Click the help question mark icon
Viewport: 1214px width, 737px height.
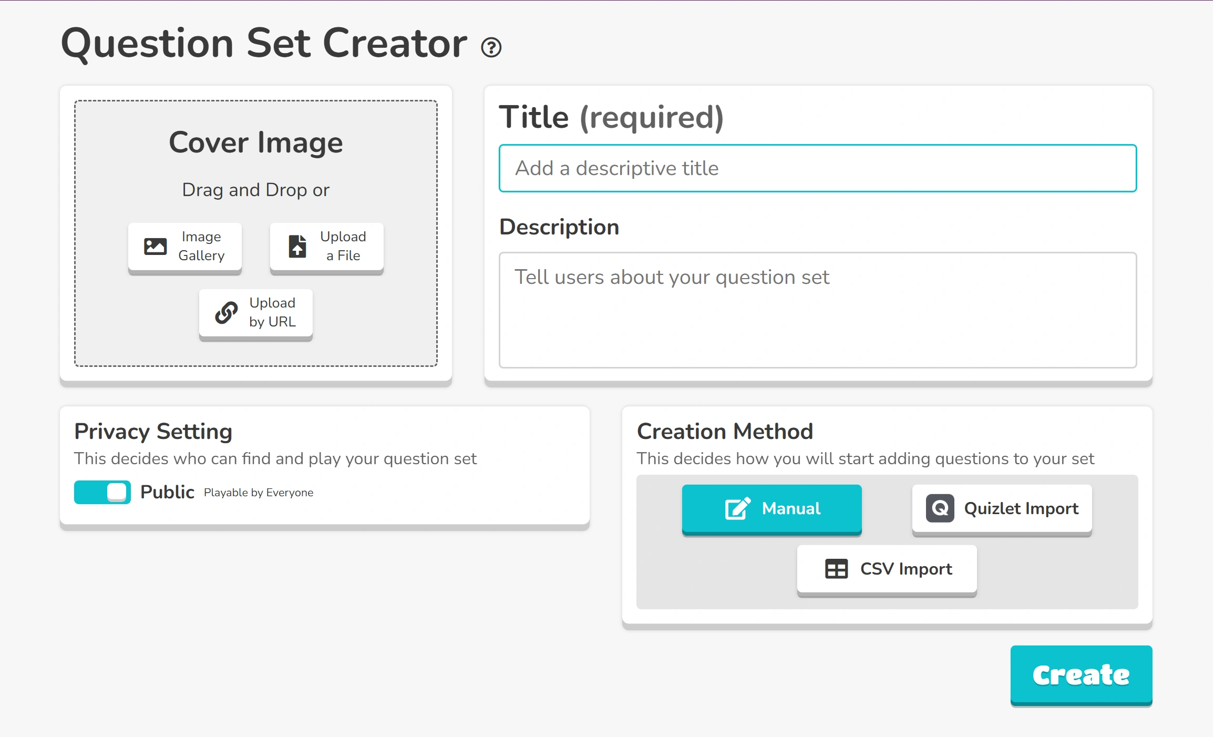[x=491, y=48]
